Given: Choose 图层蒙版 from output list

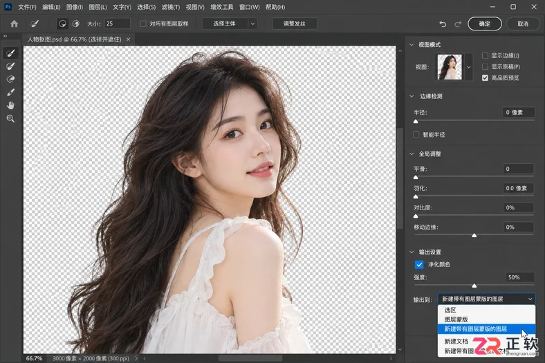Looking at the screenshot, I should (486, 319).
